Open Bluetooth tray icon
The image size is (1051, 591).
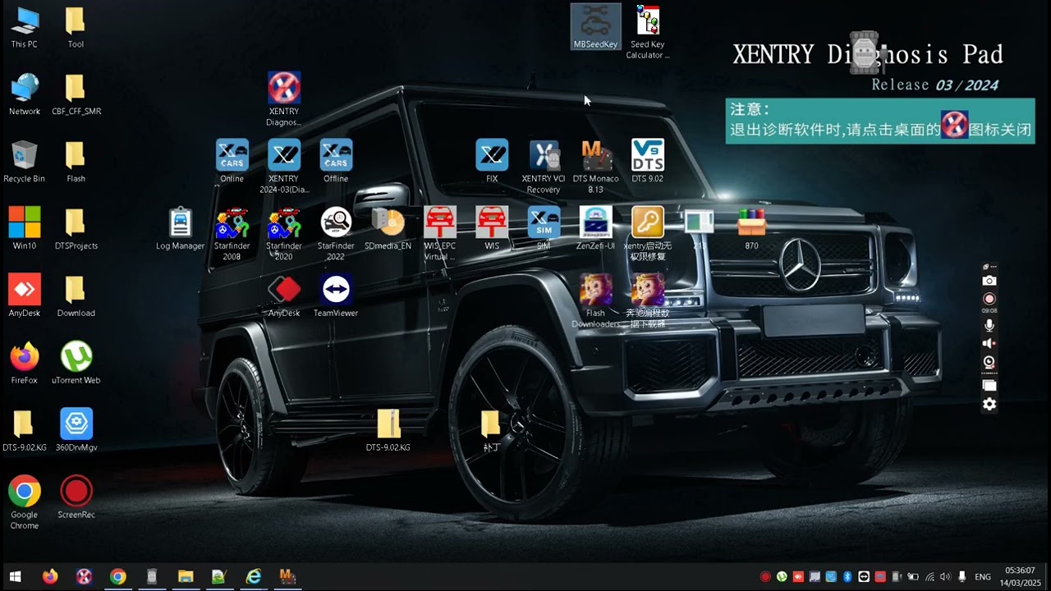coord(847,577)
